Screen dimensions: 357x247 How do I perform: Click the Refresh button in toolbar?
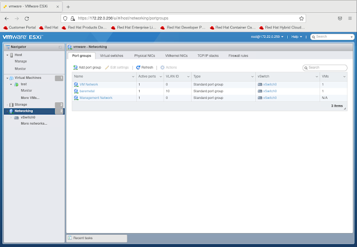pyautogui.click(x=145, y=68)
